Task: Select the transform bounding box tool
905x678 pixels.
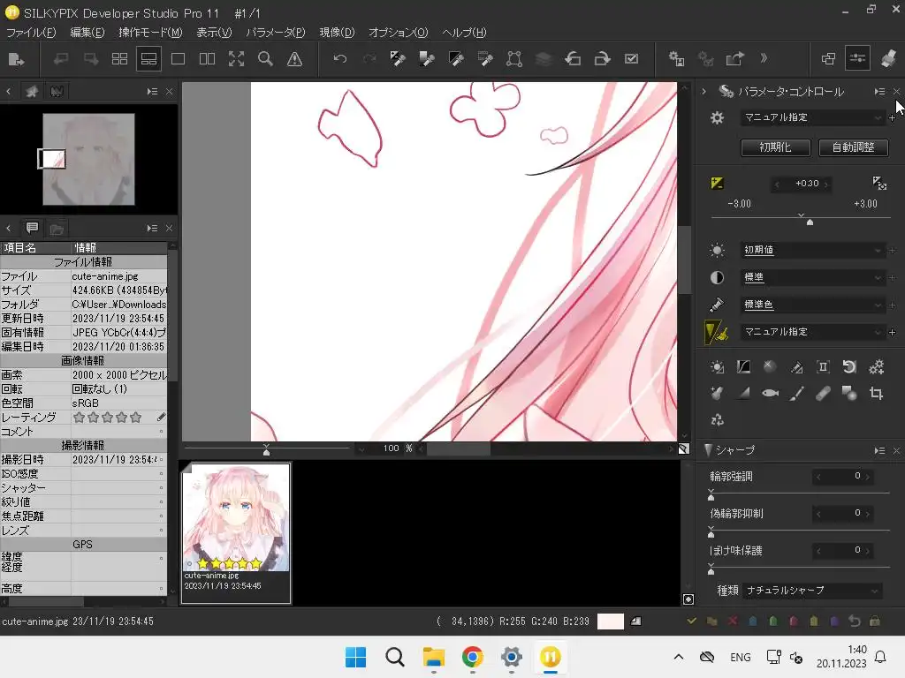Action: click(514, 59)
